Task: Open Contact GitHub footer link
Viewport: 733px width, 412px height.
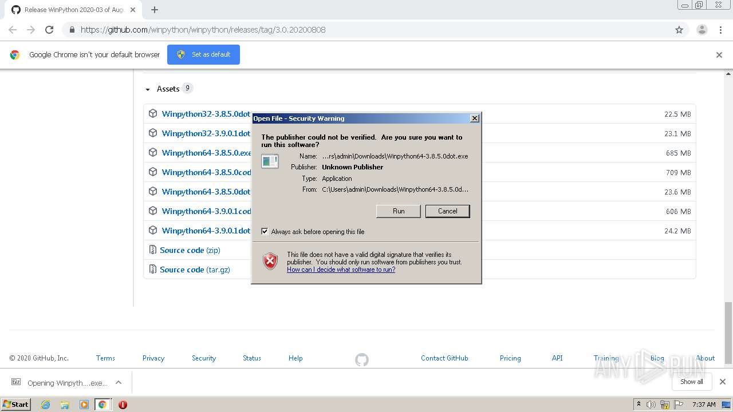Action: click(x=444, y=358)
